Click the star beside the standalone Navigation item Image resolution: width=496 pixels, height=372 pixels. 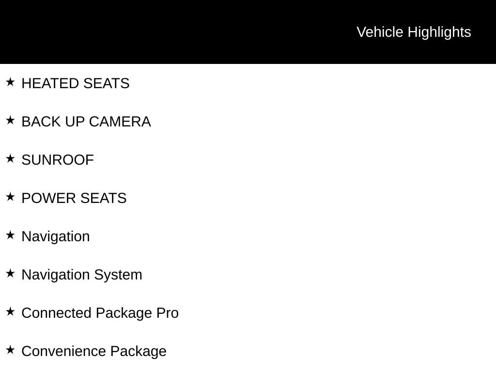pos(10,235)
